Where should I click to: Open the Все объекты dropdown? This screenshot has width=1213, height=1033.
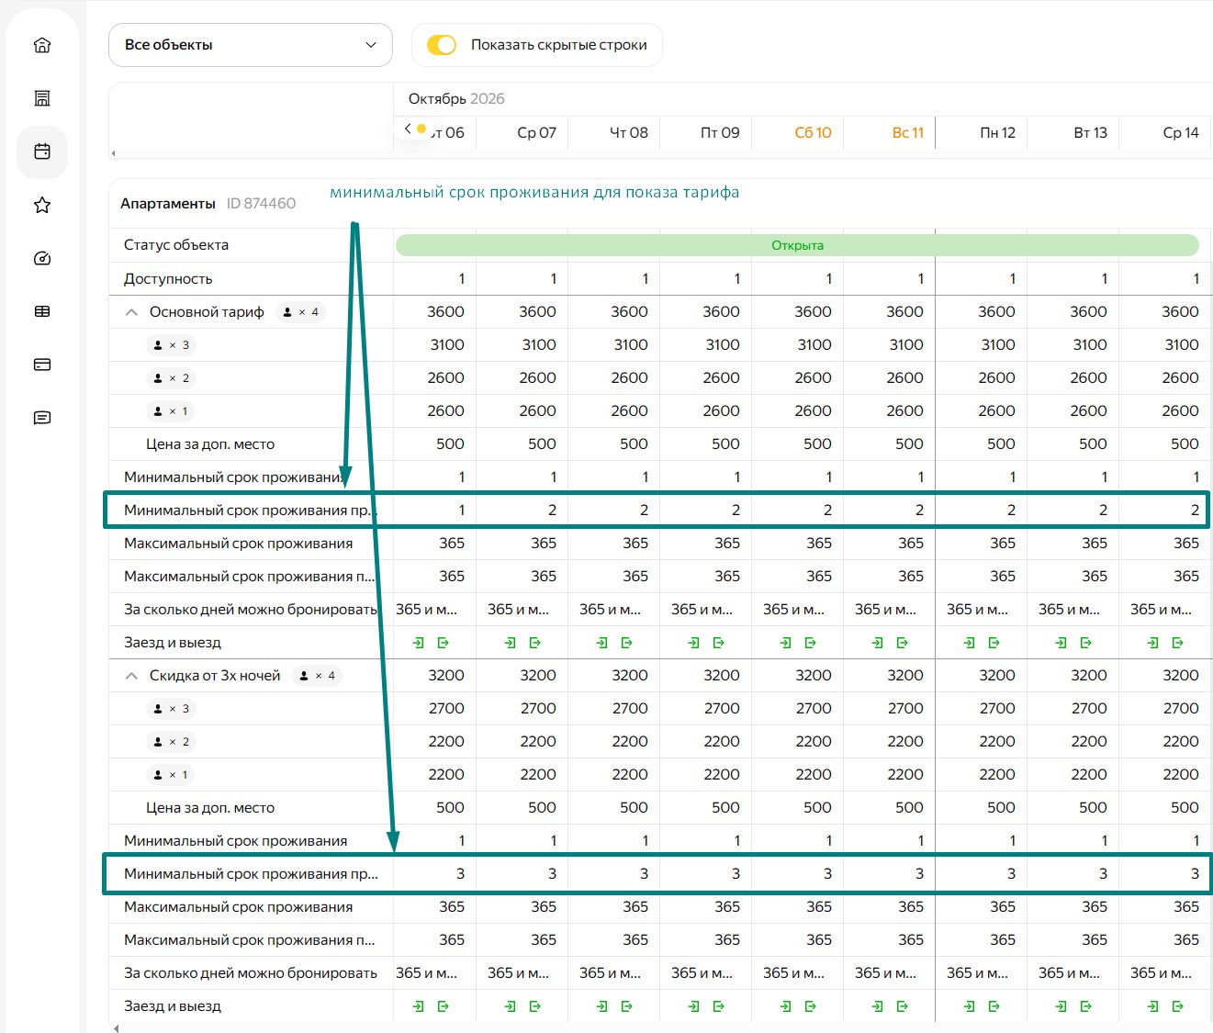click(x=251, y=45)
